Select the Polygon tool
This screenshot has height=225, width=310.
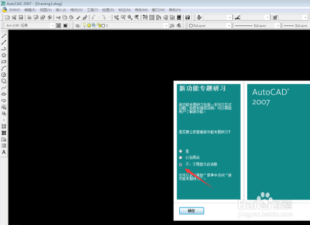4,55
